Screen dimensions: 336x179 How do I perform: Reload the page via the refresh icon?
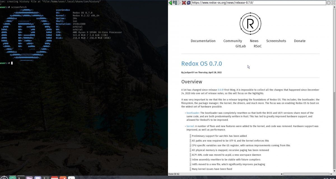188,3
